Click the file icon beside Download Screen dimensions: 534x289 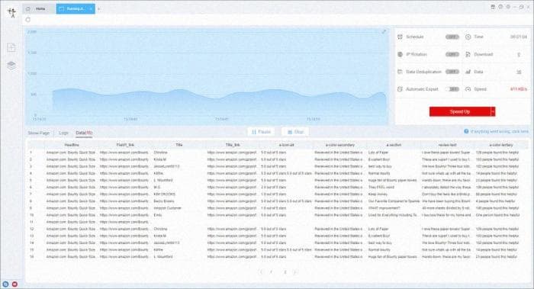[x=468, y=54]
